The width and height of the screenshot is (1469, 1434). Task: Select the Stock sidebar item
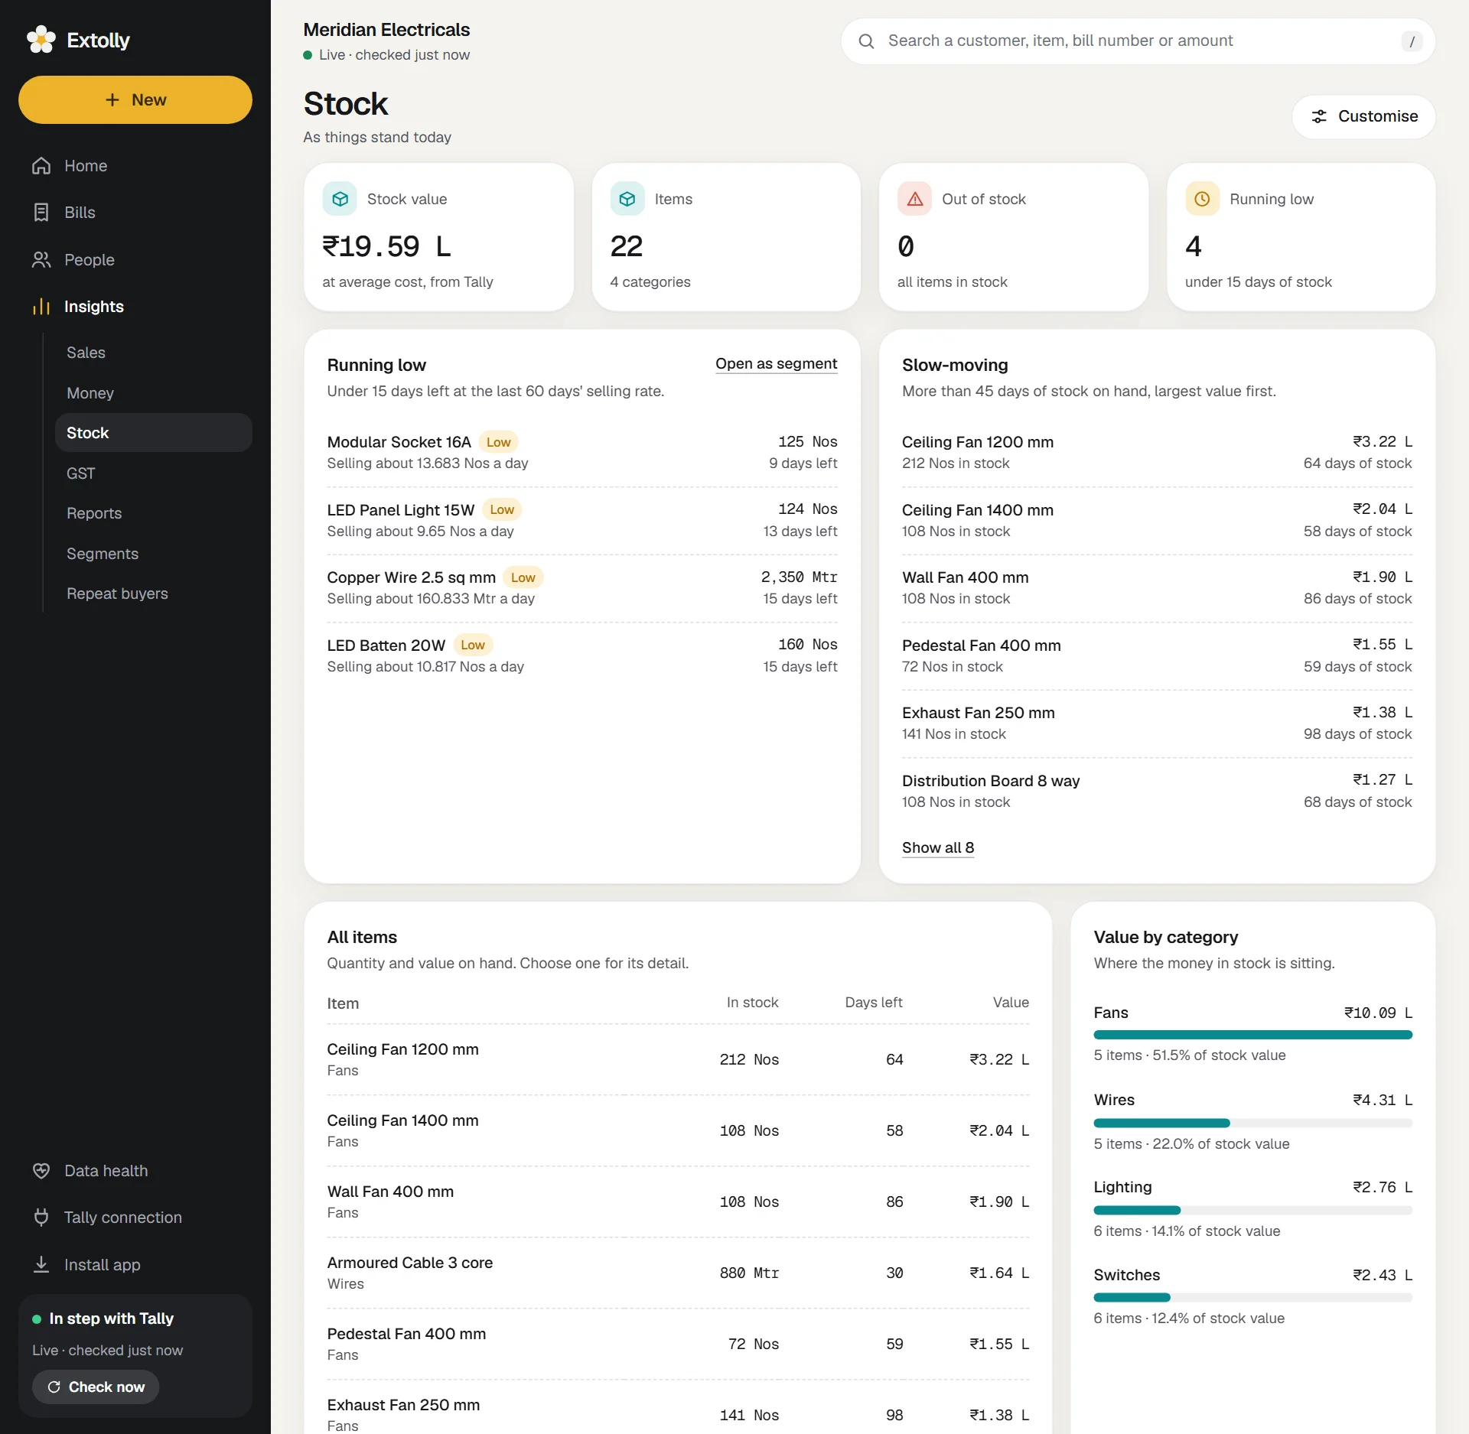[x=154, y=433]
